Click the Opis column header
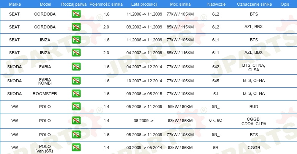297x154 pixels. (285, 4)
